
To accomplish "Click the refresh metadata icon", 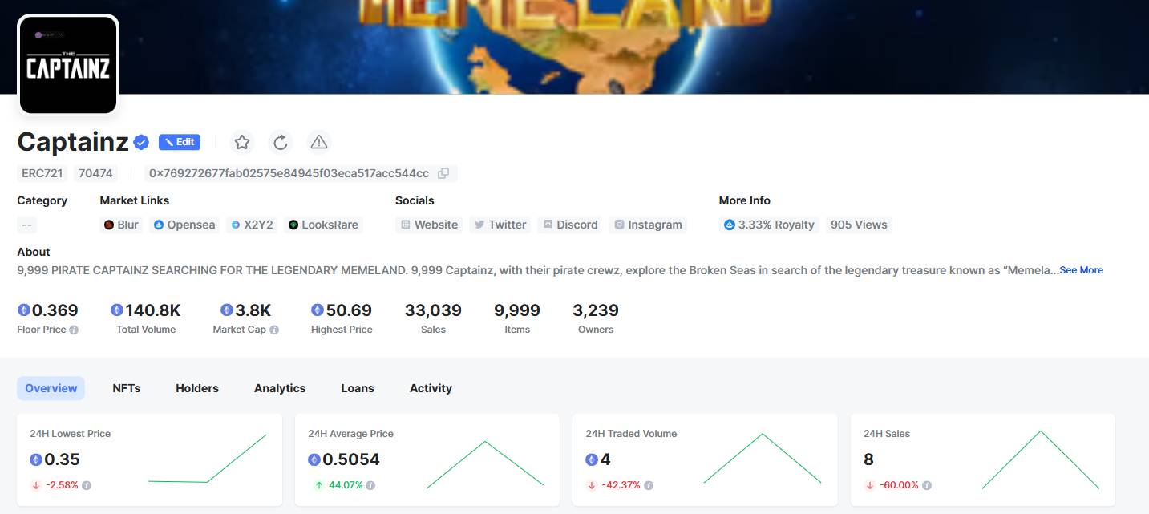I will [281, 143].
